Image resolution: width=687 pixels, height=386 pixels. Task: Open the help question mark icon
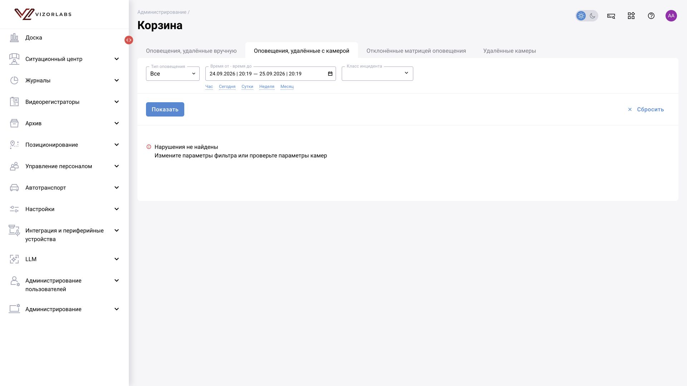coord(651,16)
